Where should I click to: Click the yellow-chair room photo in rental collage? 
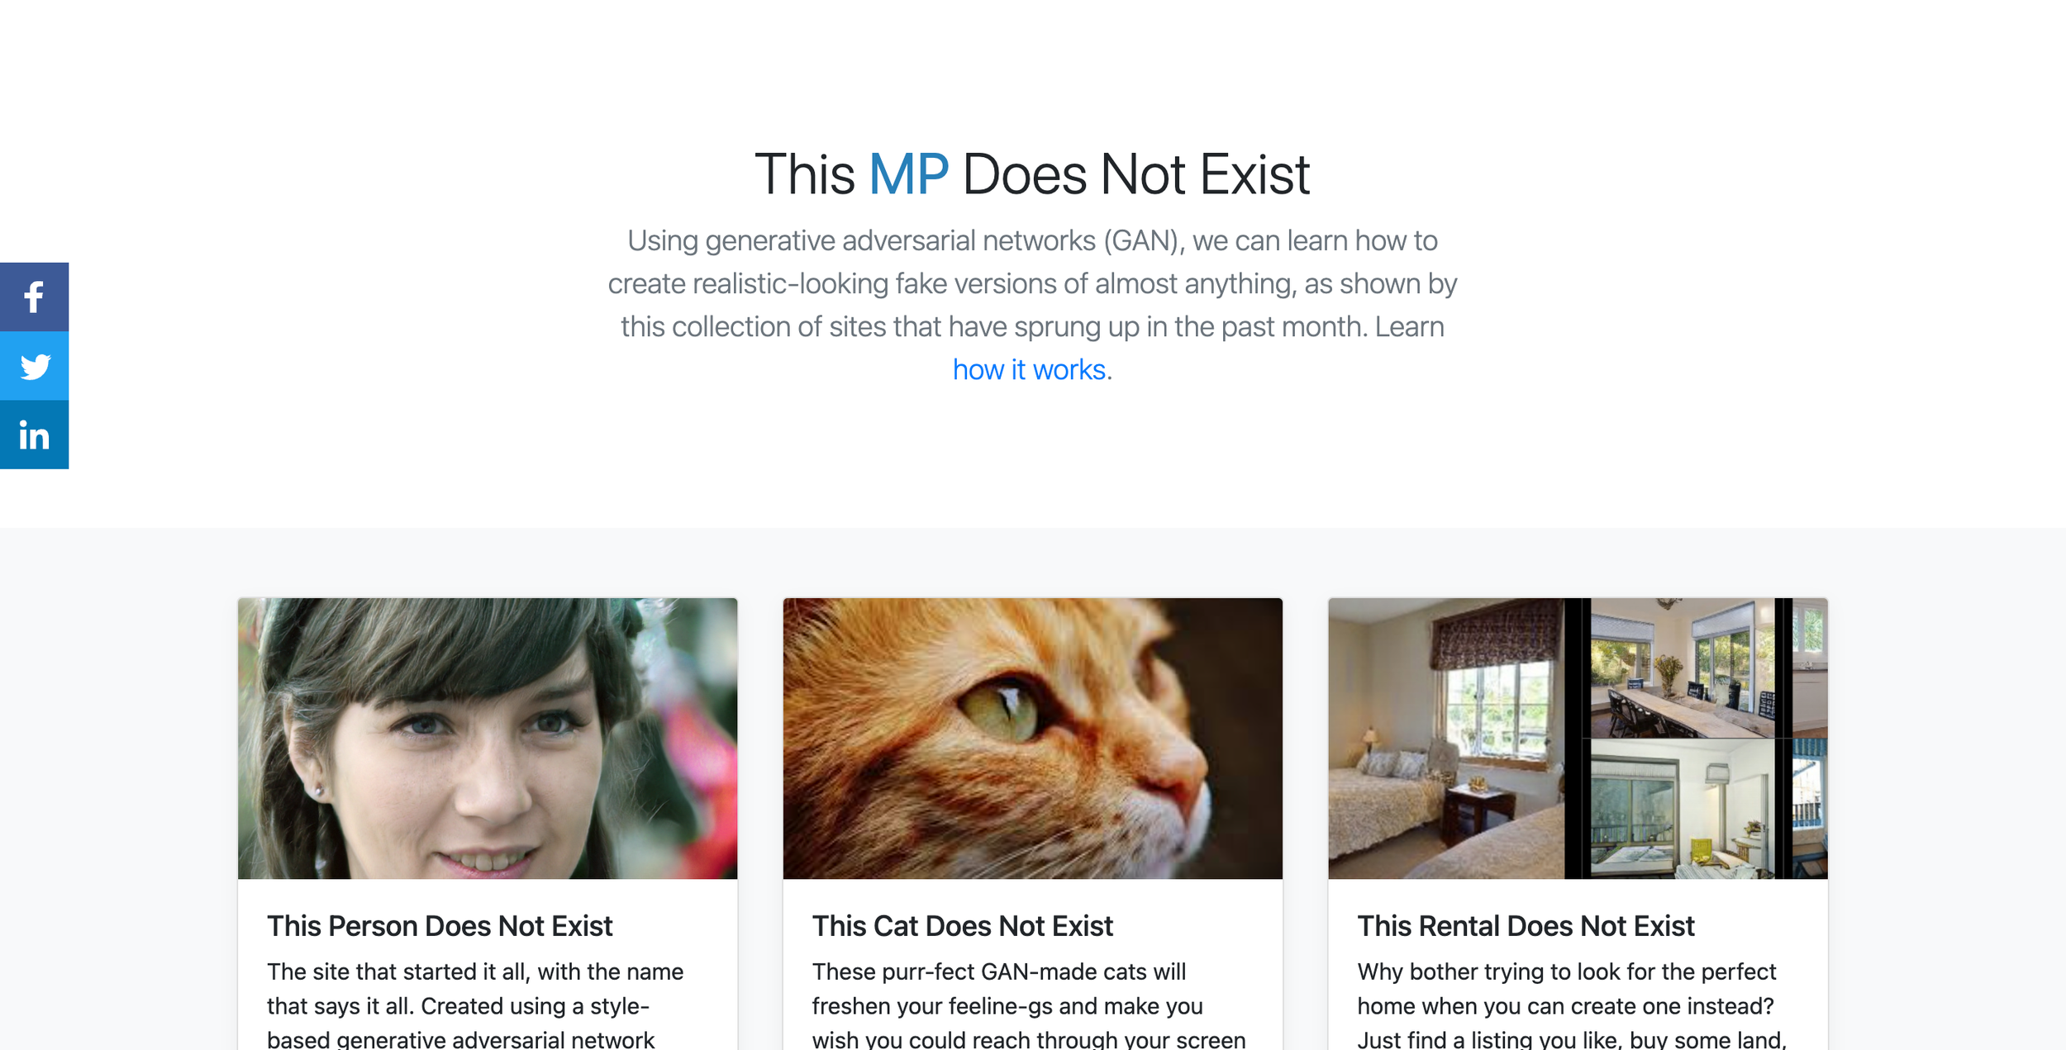[x=1683, y=809]
